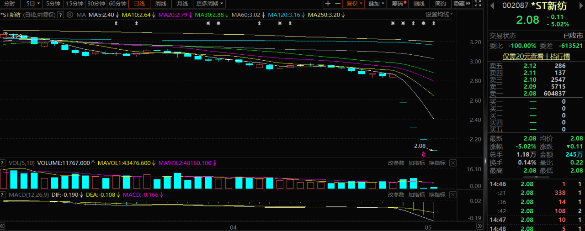Viewport: 585px width, 231px height.
Task: Switch to 30分钟 chart period
Action: 96,4
